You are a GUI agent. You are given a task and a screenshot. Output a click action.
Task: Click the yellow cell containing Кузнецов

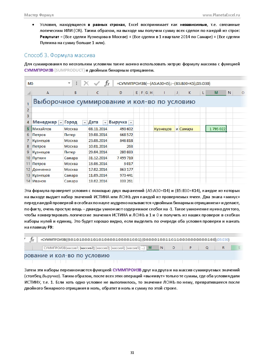(164, 129)
